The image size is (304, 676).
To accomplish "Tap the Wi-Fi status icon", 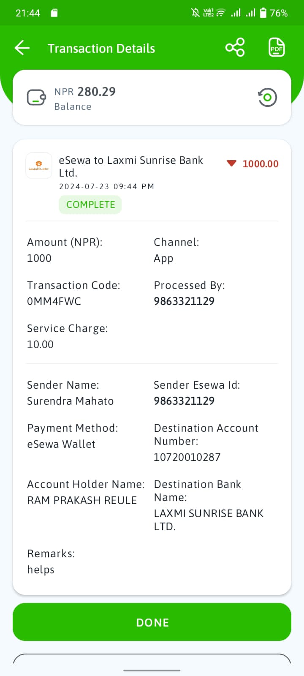I will coord(221,13).
